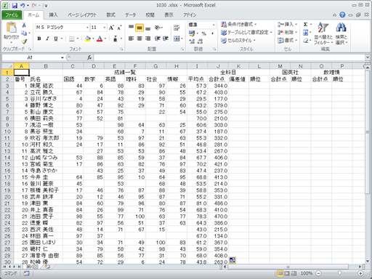The width and height of the screenshot is (372, 279).
Task: Click the Undo arrow icon
Action: (23, 5)
